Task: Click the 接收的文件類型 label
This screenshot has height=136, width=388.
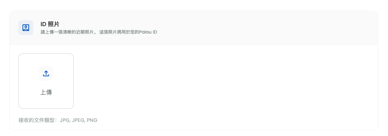Action: 38,121
